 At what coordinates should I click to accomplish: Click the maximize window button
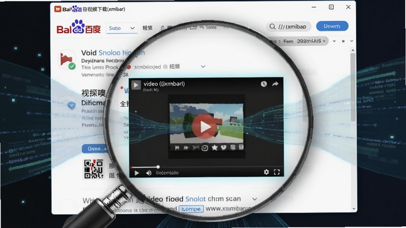tap(331, 7)
